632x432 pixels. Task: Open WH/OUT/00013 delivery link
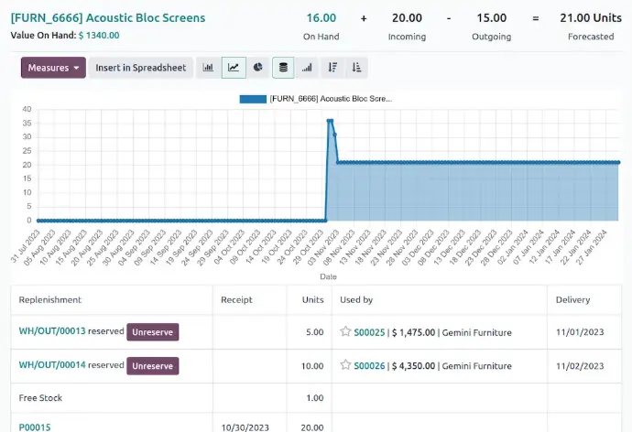point(52,331)
